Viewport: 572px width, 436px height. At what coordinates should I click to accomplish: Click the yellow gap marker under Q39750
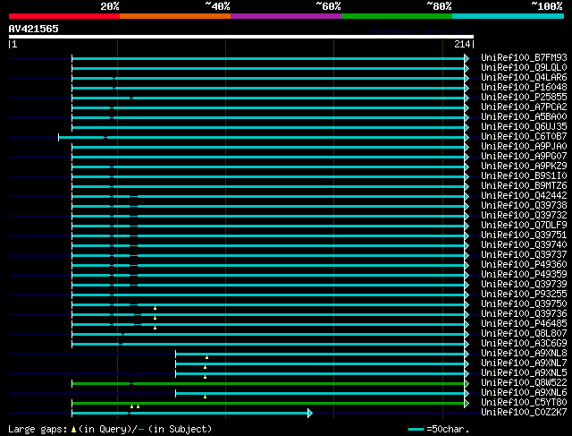(155, 309)
